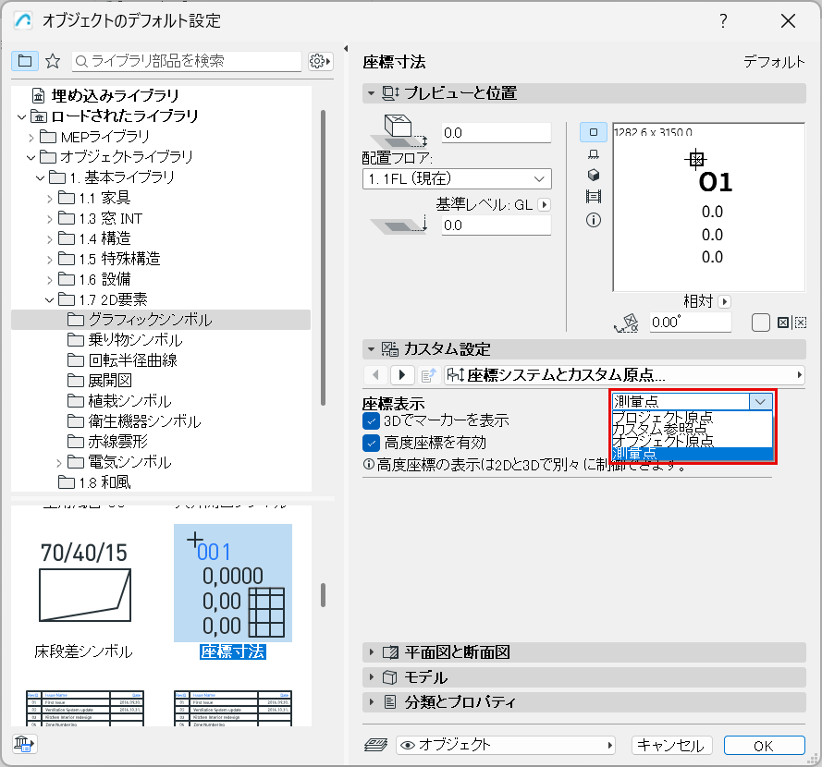The image size is (822, 767).
Task: Toggle 高度座標を有効 checkbox
Action: (x=371, y=444)
